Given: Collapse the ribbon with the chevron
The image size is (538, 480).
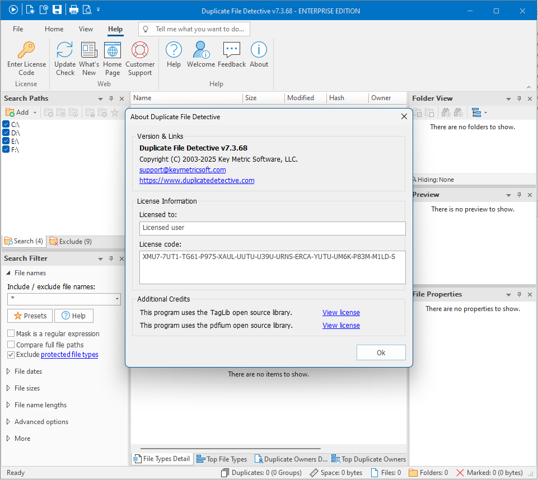Looking at the screenshot, I should (x=528, y=87).
